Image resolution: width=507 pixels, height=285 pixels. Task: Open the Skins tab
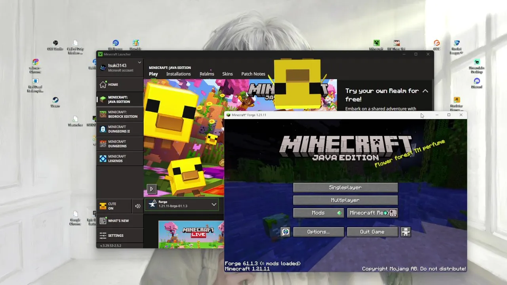click(227, 74)
